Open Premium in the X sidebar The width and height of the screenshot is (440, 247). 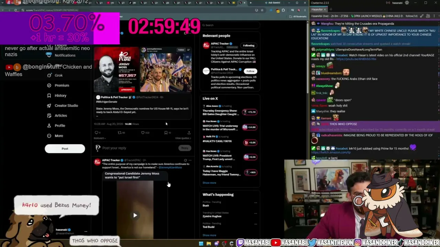point(58,85)
